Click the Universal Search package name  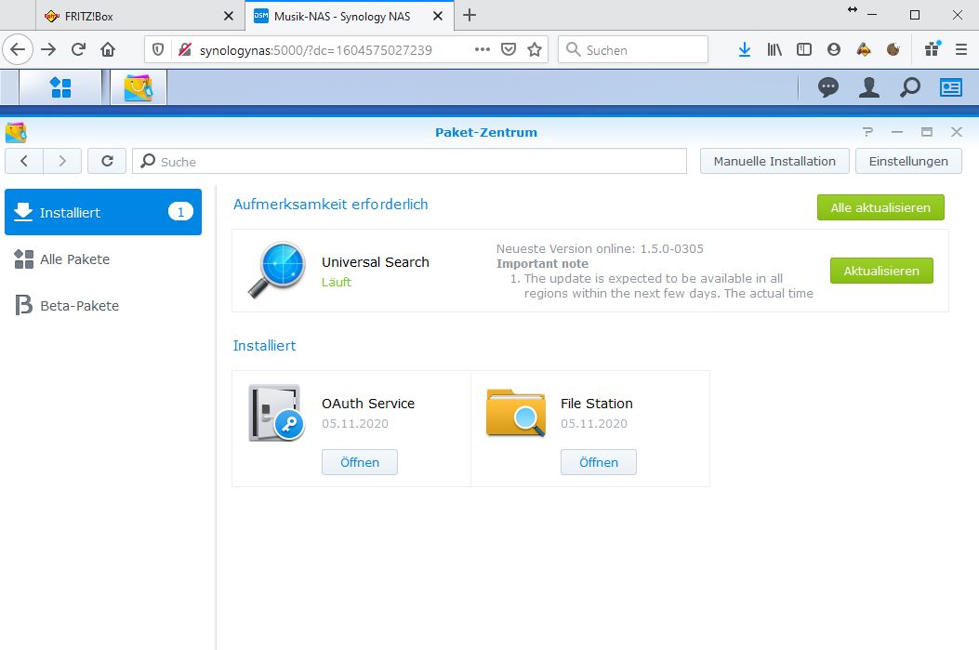376,262
